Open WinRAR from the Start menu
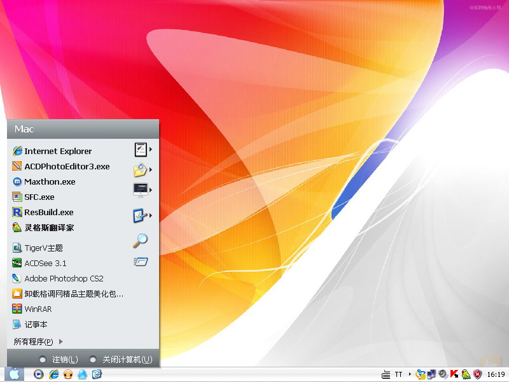Viewport: 509px width, 382px height. tap(32, 309)
